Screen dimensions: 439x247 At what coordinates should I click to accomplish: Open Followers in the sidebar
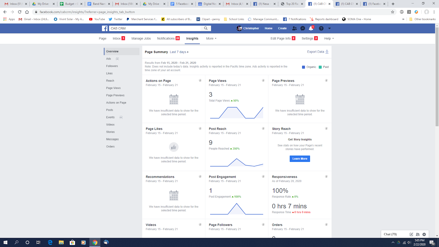[112, 66]
